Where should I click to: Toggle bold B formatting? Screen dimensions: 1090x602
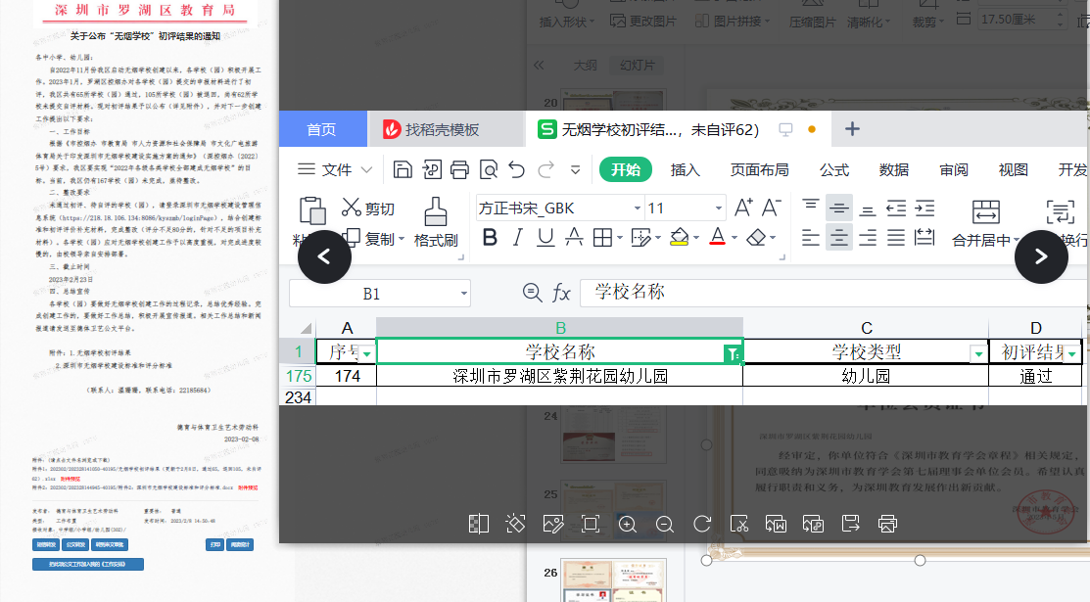490,238
